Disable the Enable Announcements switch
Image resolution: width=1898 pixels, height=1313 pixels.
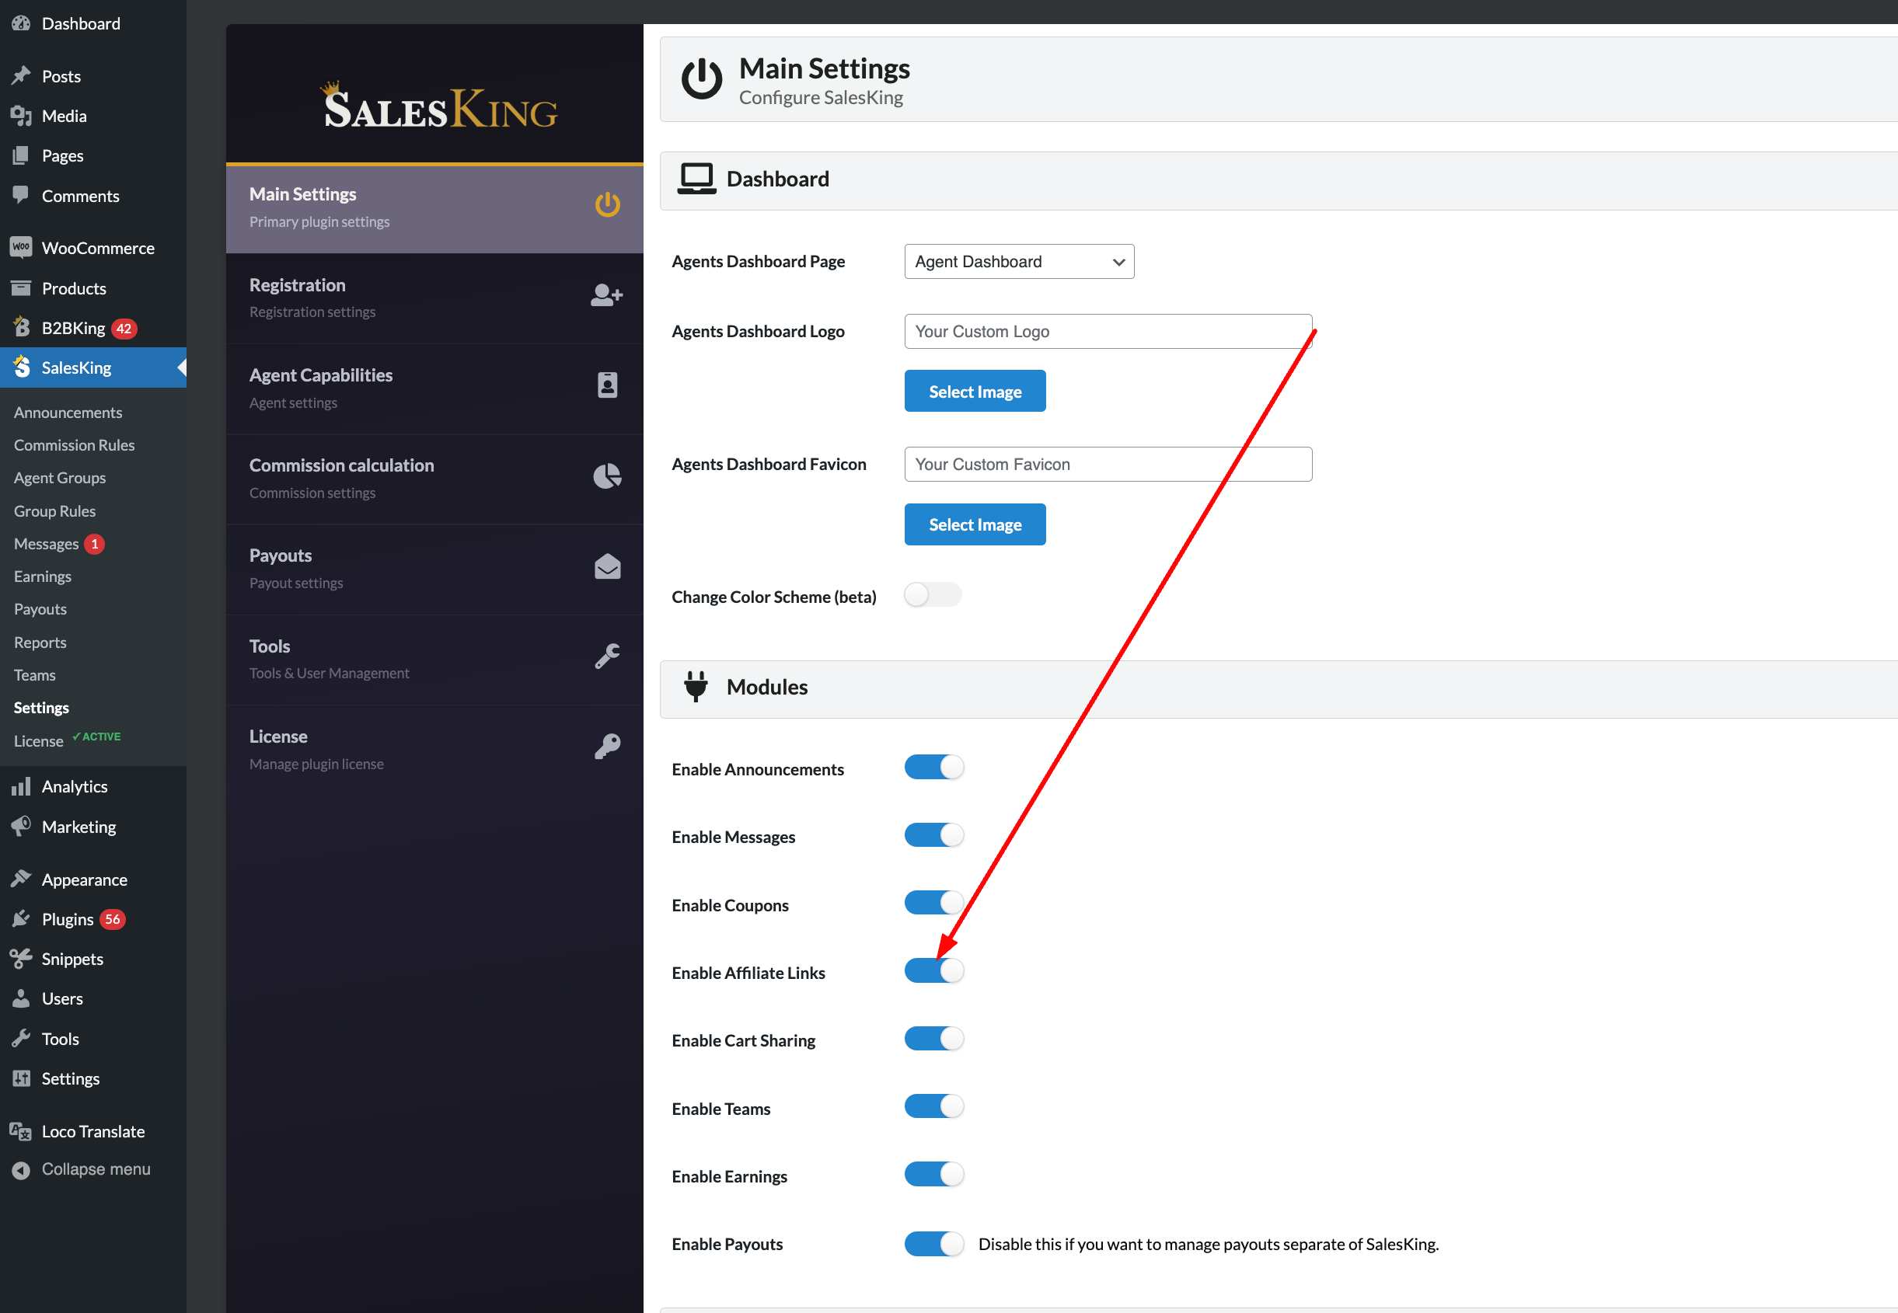[x=933, y=767]
